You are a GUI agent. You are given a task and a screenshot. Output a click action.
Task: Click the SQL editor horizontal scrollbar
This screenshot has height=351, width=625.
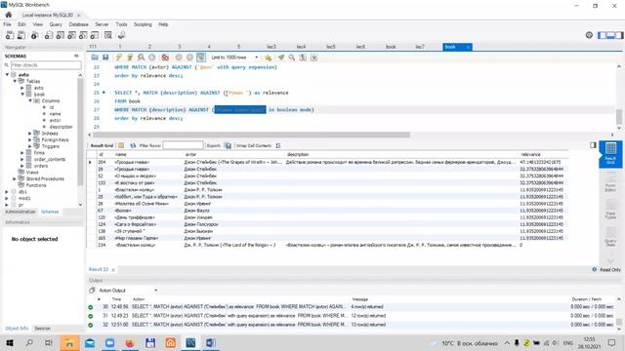[251, 135]
